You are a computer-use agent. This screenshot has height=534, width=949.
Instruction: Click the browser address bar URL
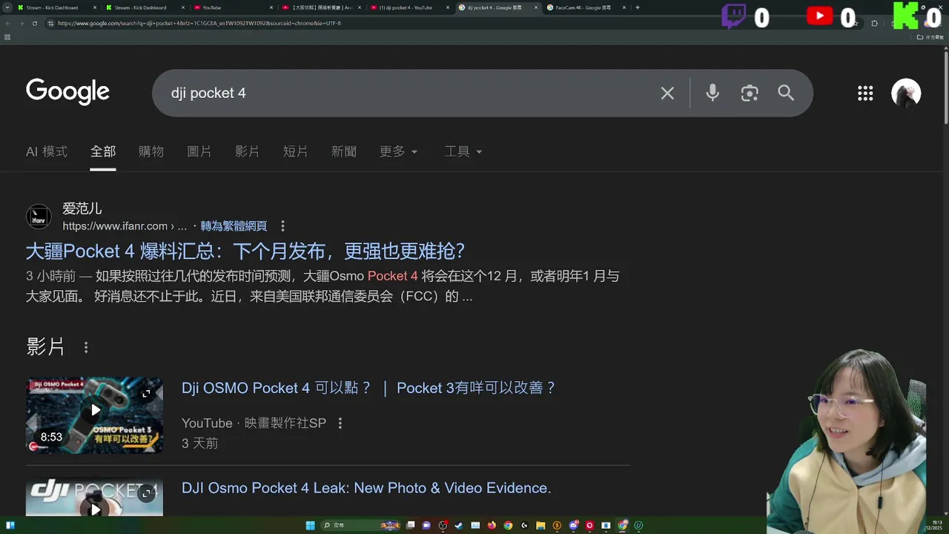tap(199, 23)
